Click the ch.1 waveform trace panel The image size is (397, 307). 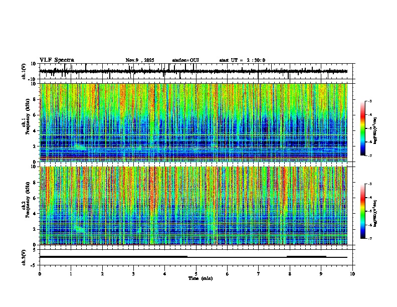coord(196,71)
